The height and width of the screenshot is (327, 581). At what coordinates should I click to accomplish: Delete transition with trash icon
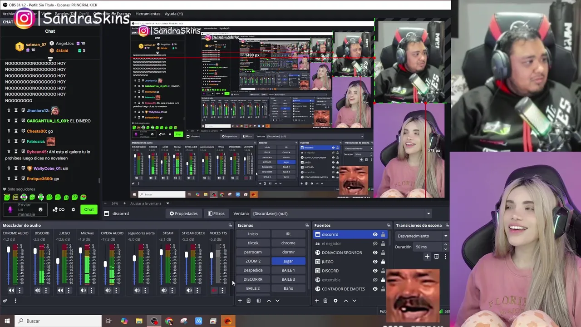[436, 257]
